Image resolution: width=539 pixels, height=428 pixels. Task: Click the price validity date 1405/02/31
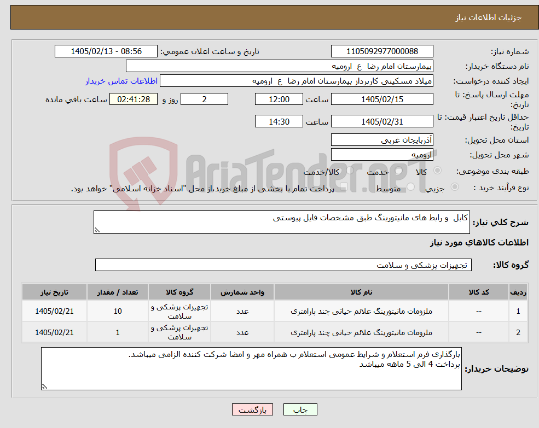[x=382, y=121]
